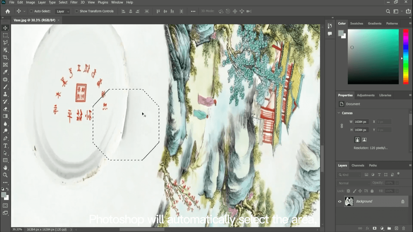Select the Spot Healing Brush tool
Screen dimensions: 413x232
5,79
